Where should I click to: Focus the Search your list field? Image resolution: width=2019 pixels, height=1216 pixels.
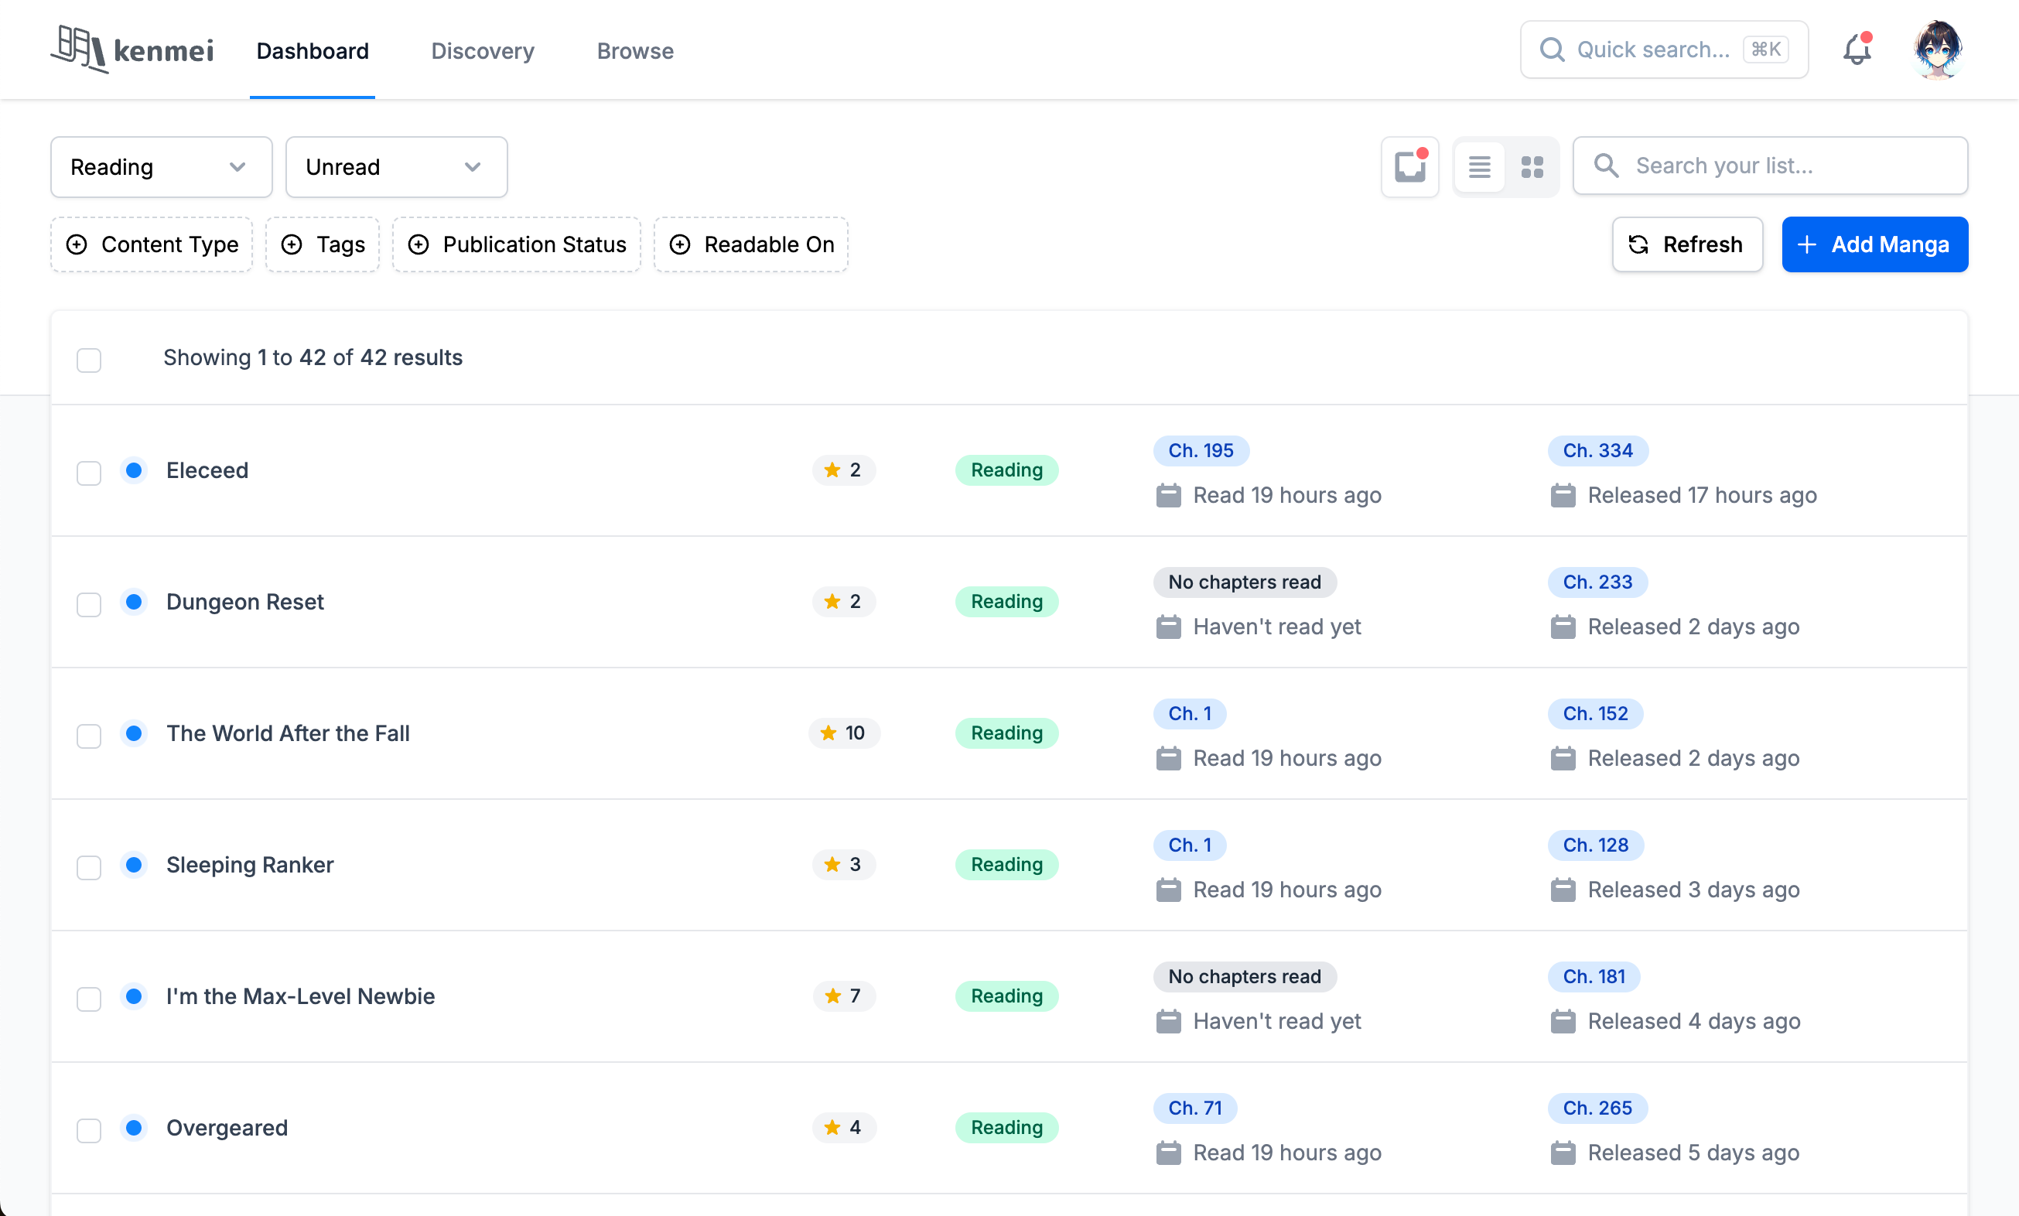[x=1770, y=166]
